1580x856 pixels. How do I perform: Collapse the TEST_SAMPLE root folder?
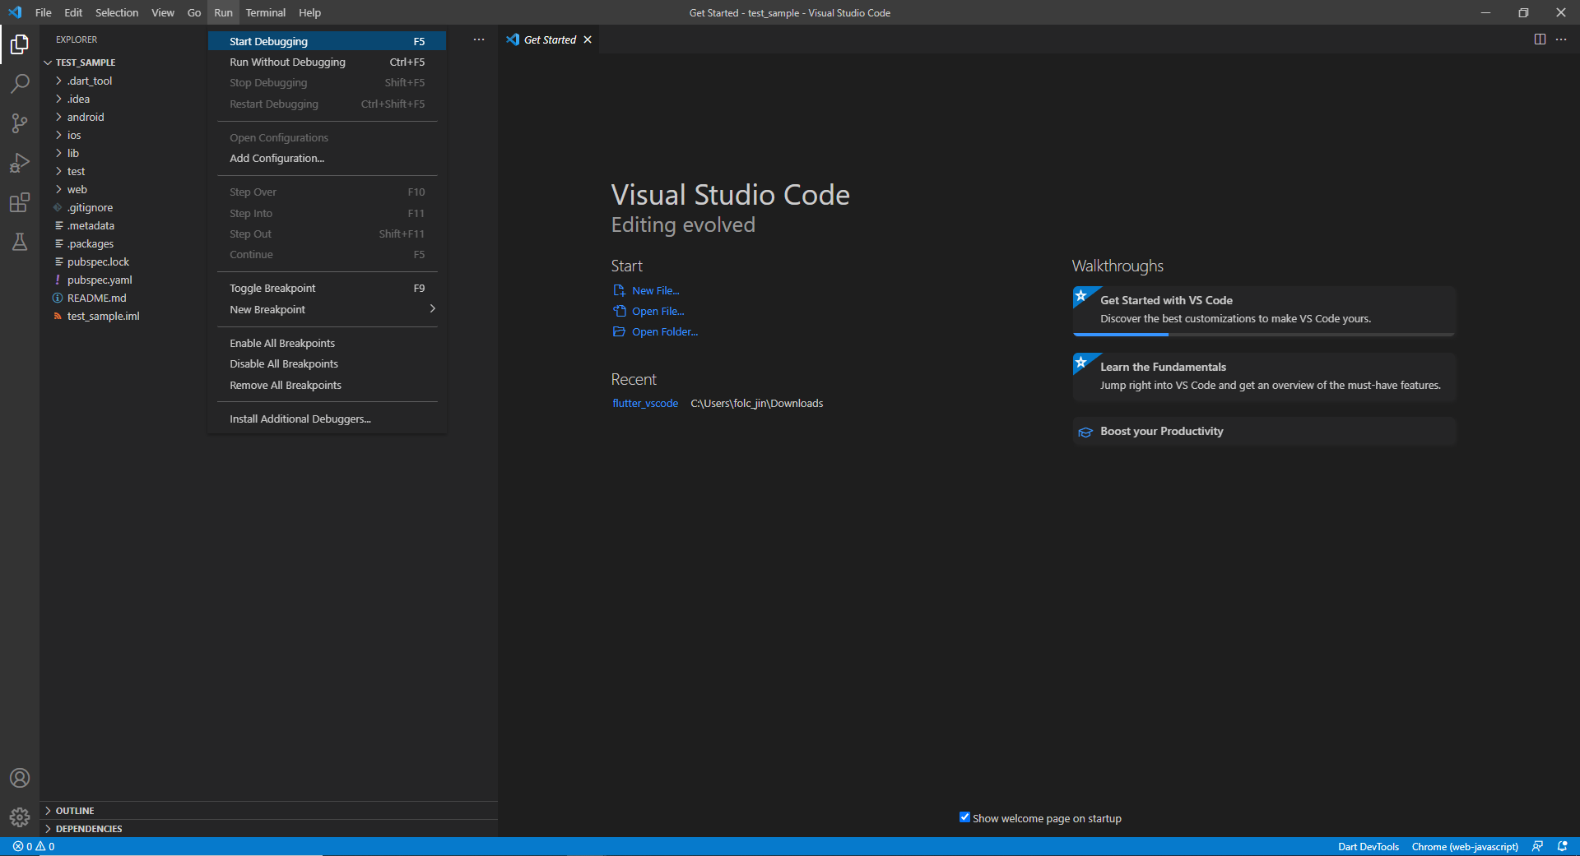[x=48, y=62]
